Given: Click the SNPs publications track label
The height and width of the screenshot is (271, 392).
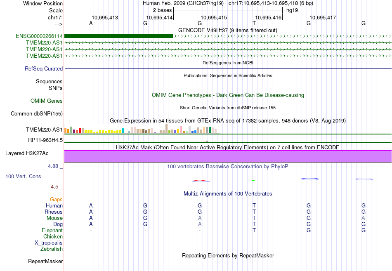Looking at the screenshot, I should click(x=56, y=88).
